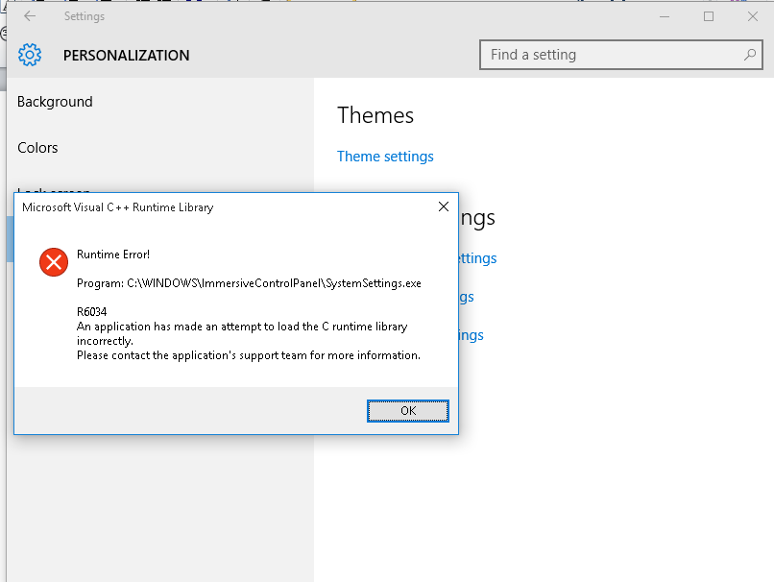This screenshot has height=582, width=774.
Task: Click the Runtime Error! text
Action: click(x=113, y=255)
